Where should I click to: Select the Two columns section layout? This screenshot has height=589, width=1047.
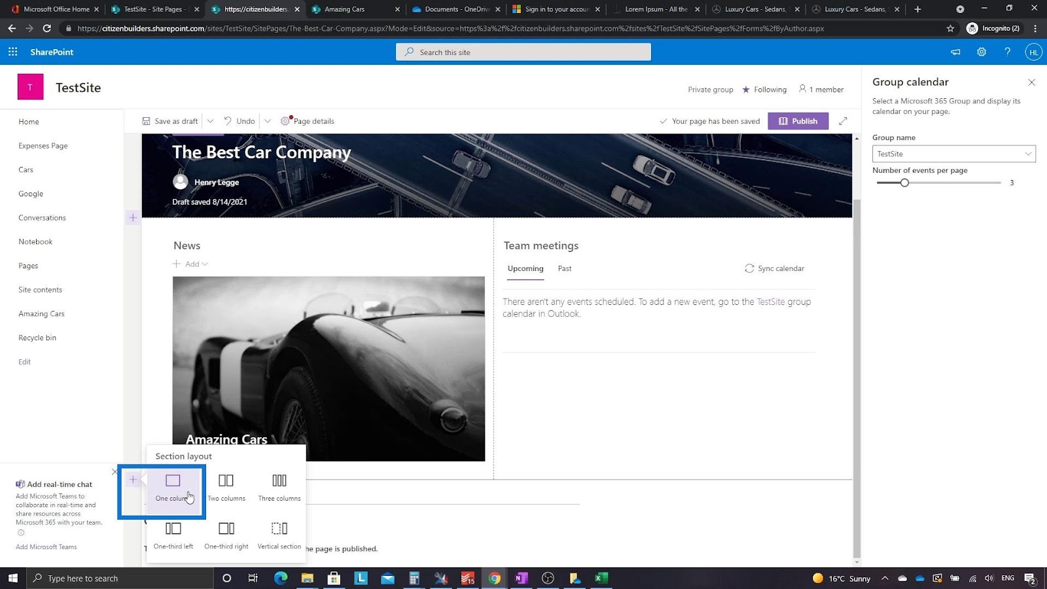point(226,488)
